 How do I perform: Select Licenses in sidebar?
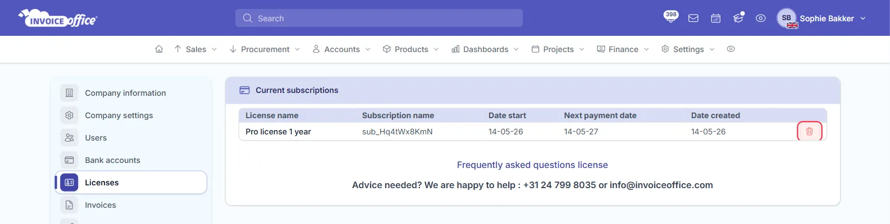(x=131, y=183)
